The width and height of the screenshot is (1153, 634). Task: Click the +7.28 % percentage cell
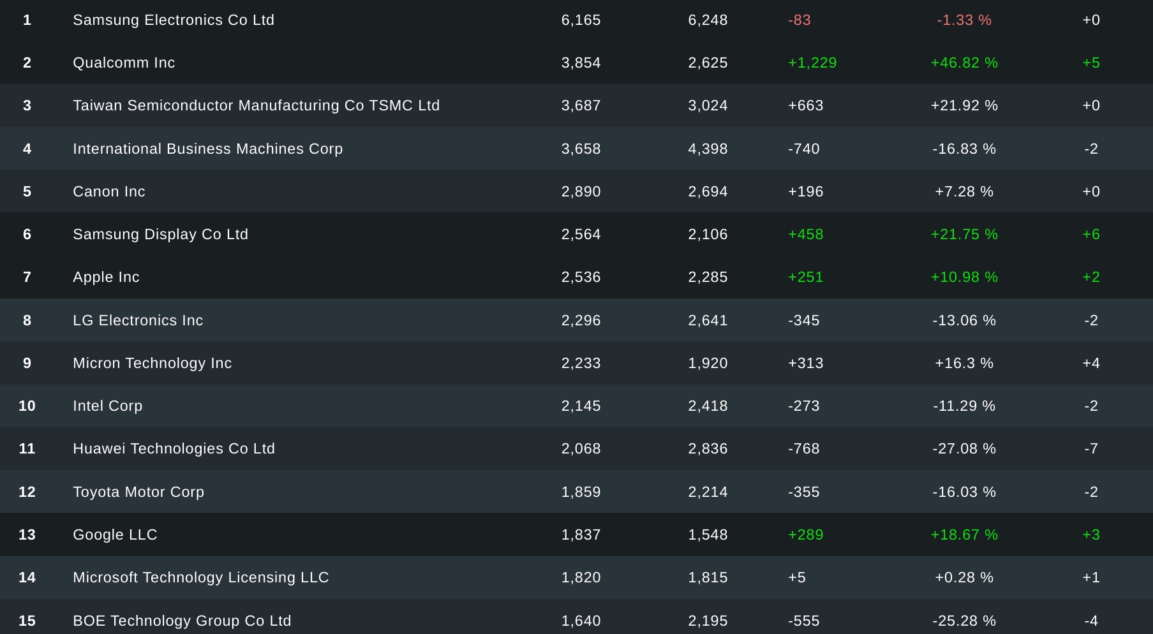tap(964, 191)
